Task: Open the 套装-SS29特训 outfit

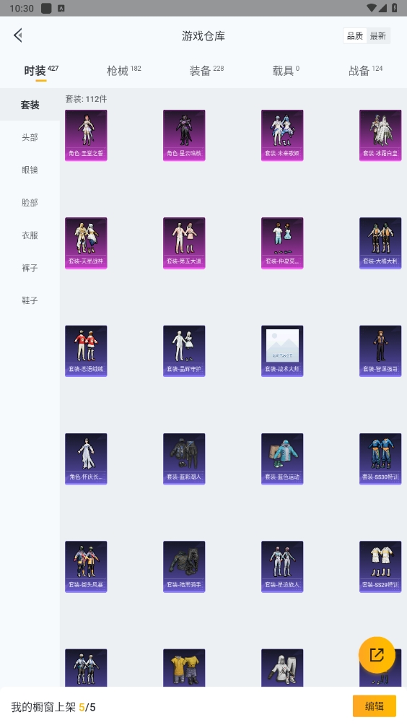Action: point(380,566)
